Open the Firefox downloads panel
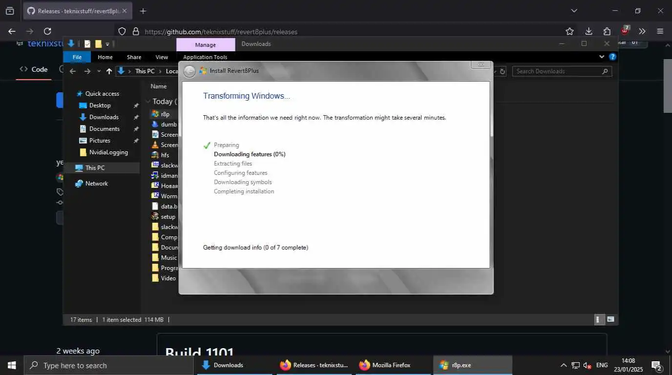Viewport: 672px width, 375px height. coord(588,31)
